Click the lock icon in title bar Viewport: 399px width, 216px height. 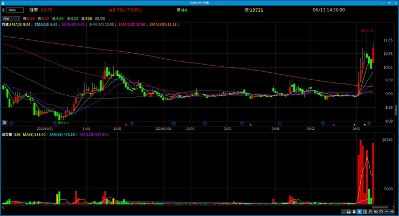(3, 3)
